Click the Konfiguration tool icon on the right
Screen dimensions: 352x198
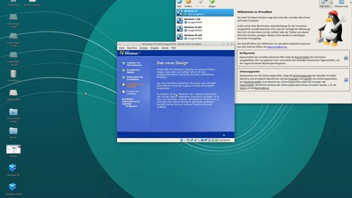(346, 58)
